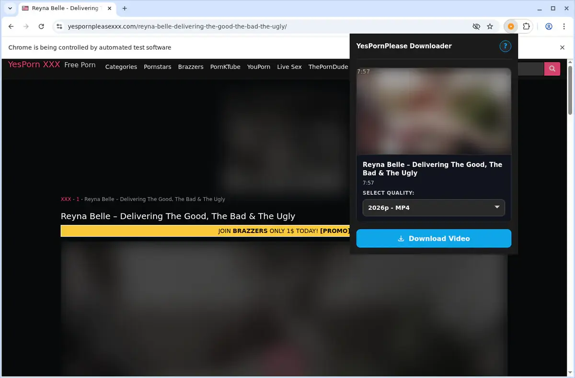This screenshot has width=575, height=378.
Task: Open the Chrome profile menu
Action: (x=549, y=26)
